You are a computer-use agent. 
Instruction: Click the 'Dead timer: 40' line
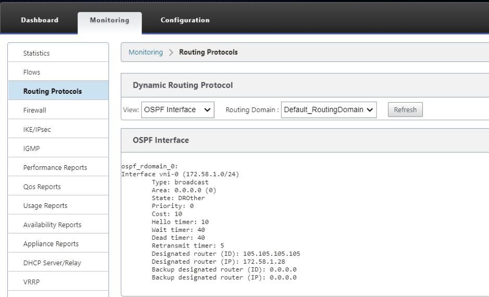tap(178, 238)
